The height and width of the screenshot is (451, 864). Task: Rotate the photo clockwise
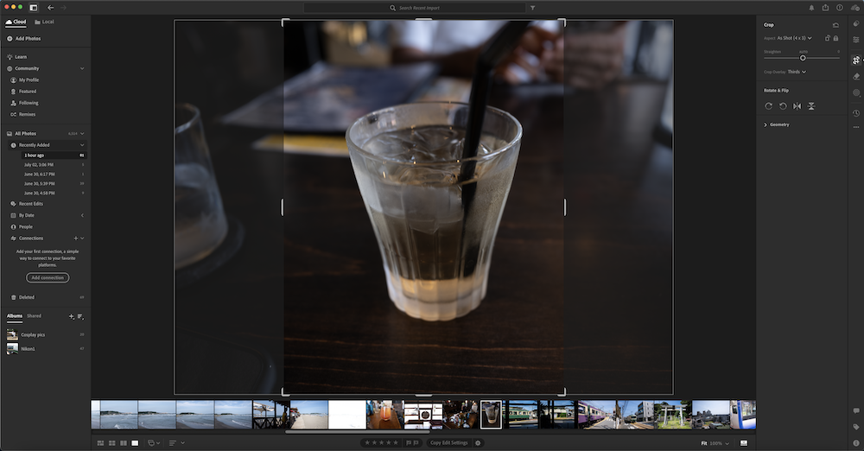click(x=768, y=106)
